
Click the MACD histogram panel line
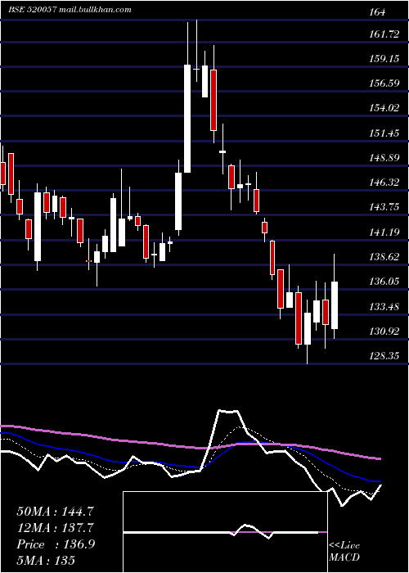(225, 532)
